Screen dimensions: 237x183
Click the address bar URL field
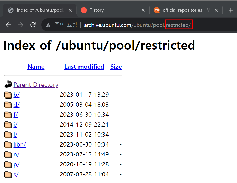(x=138, y=25)
